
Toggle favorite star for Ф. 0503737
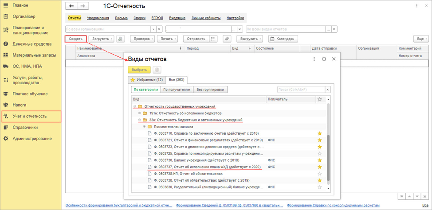pos(320,167)
